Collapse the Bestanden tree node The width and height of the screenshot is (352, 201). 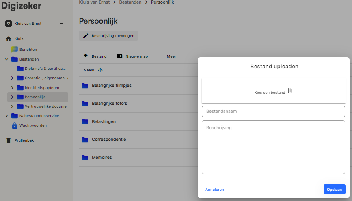(6, 59)
